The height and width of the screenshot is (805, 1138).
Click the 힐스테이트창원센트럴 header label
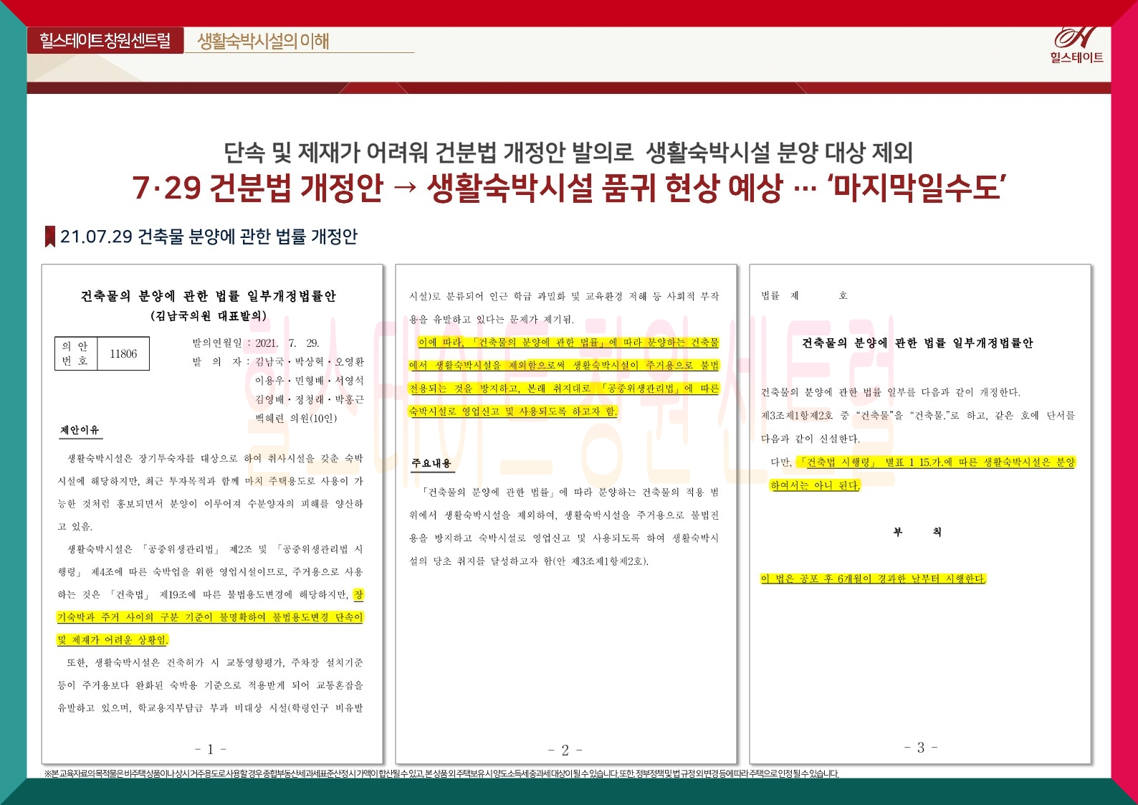point(105,41)
